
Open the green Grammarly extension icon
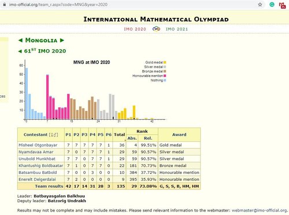click(x=272, y=5)
